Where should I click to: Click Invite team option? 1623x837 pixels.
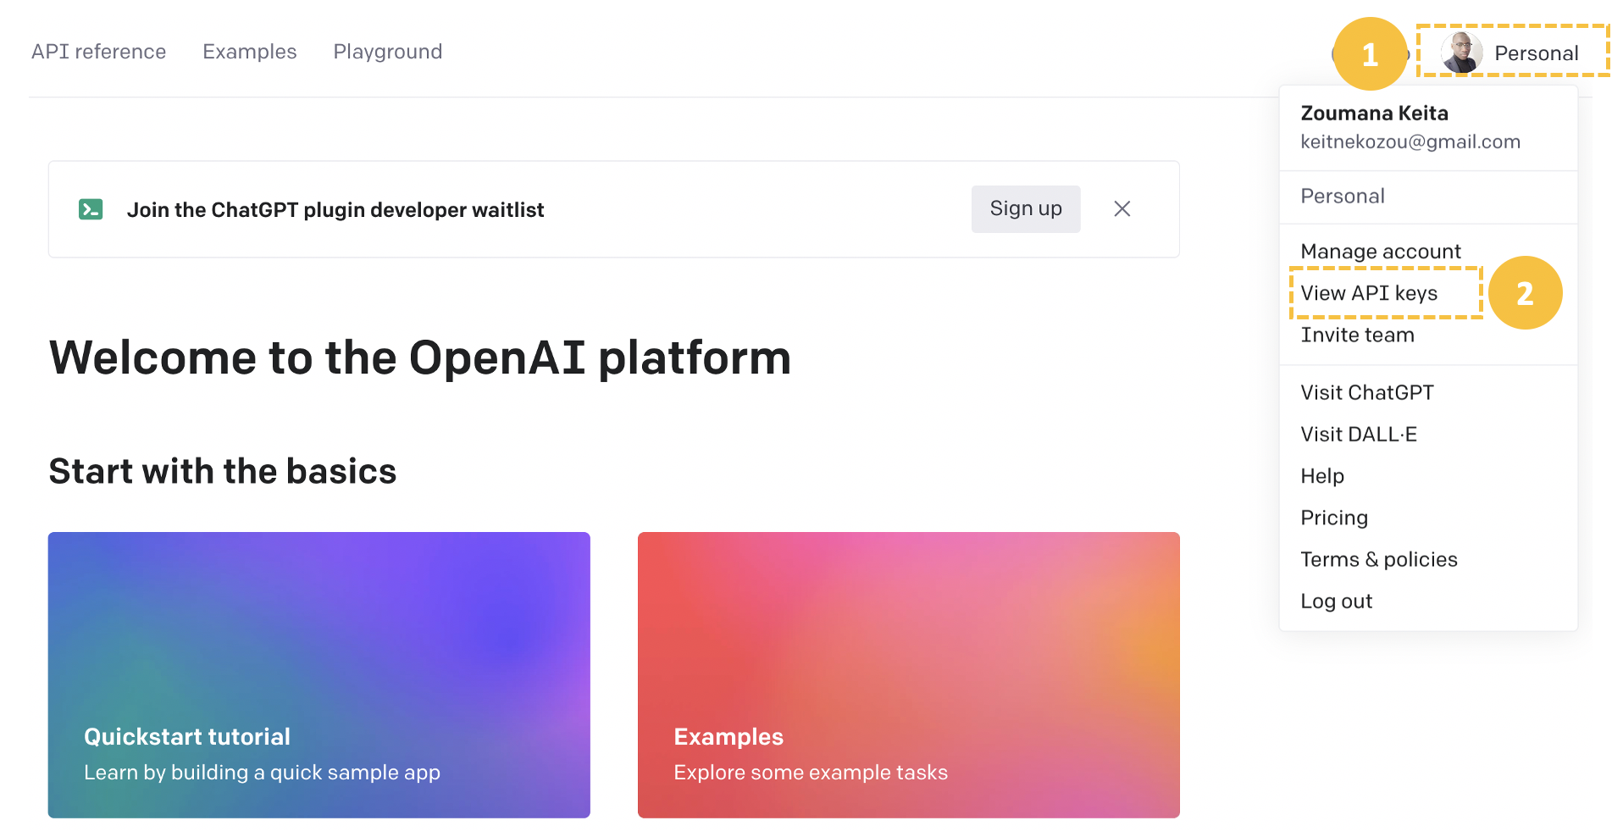(x=1357, y=334)
